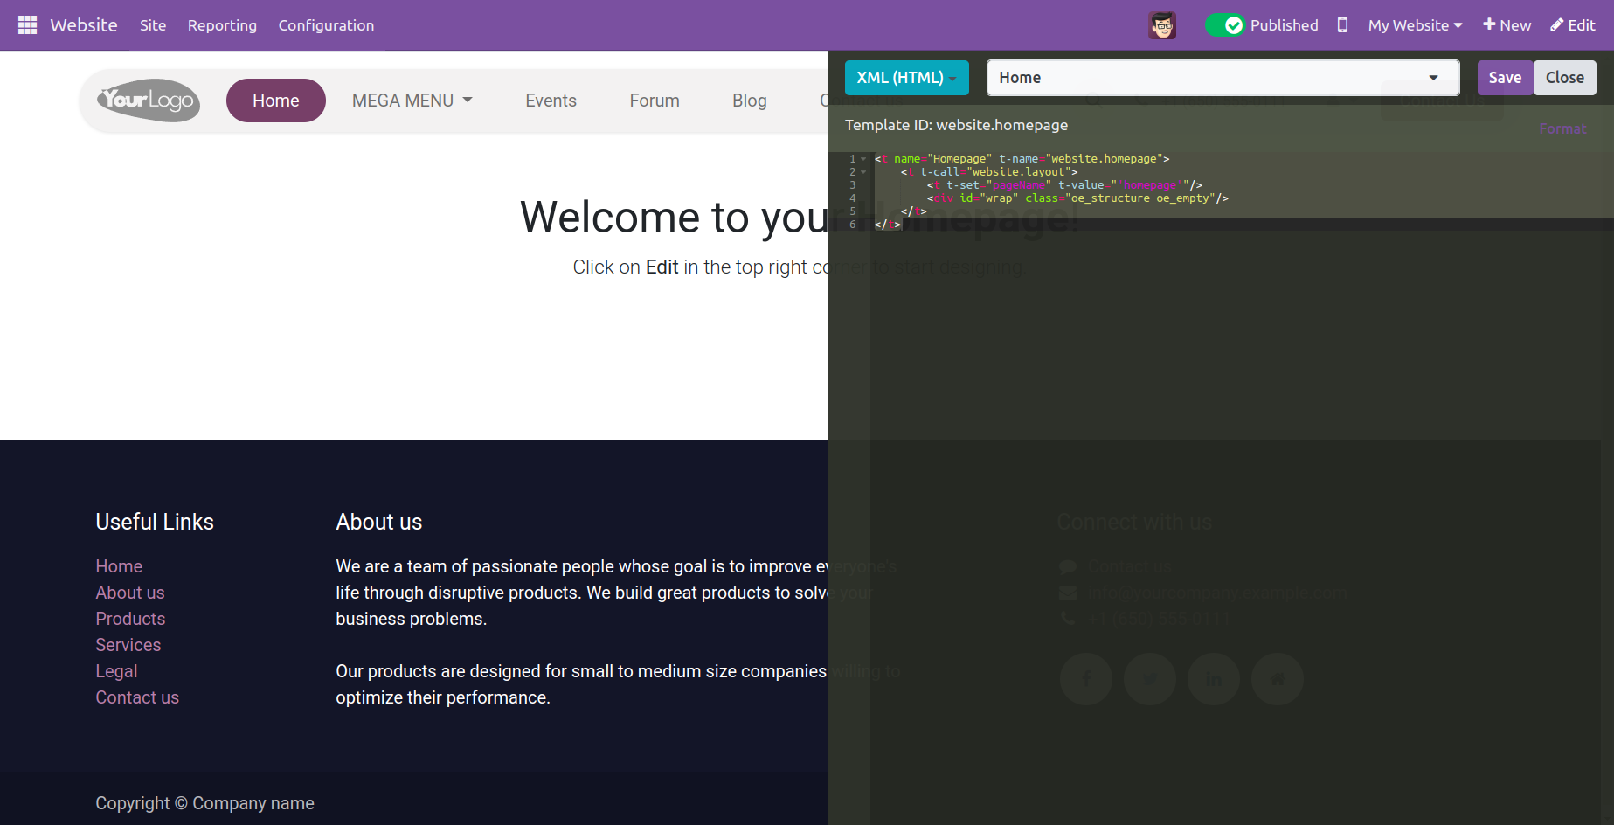The height and width of the screenshot is (825, 1614).
Task: Open the Site menu
Action: (153, 25)
